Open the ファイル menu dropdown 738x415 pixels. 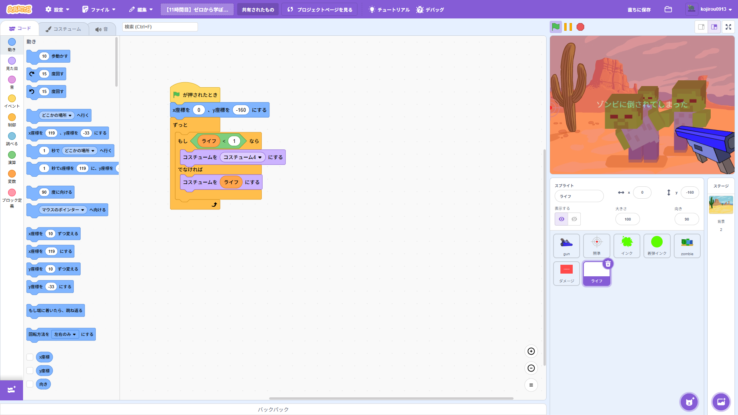99,9
